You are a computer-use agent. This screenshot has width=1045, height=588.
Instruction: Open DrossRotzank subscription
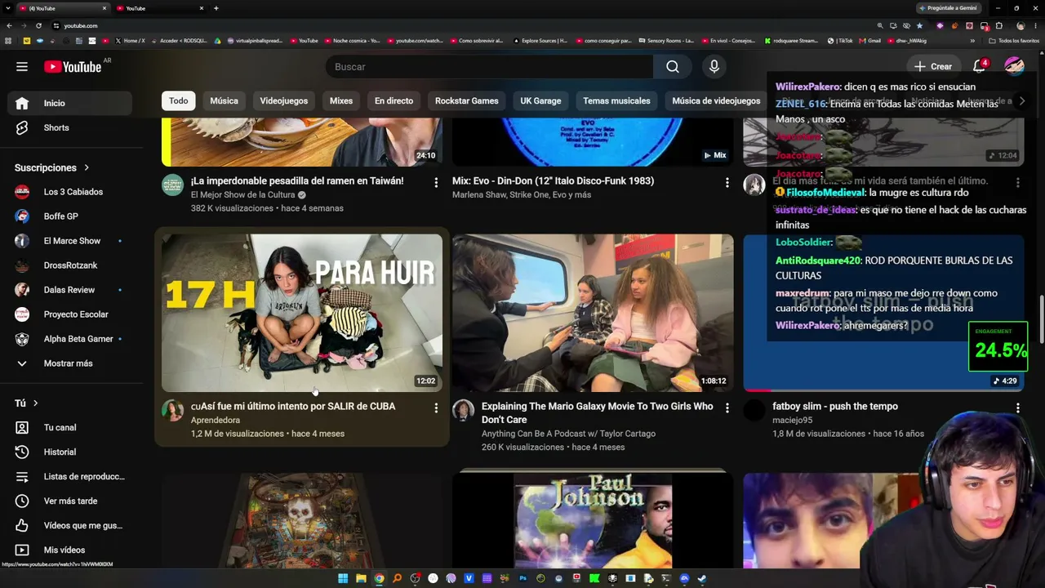point(69,265)
